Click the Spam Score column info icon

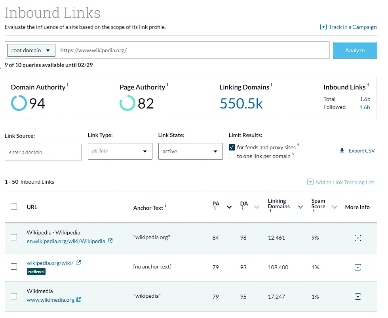click(x=314, y=211)
